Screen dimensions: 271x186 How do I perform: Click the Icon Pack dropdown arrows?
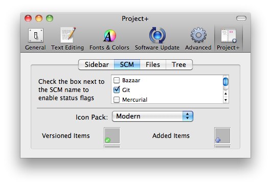188,116
